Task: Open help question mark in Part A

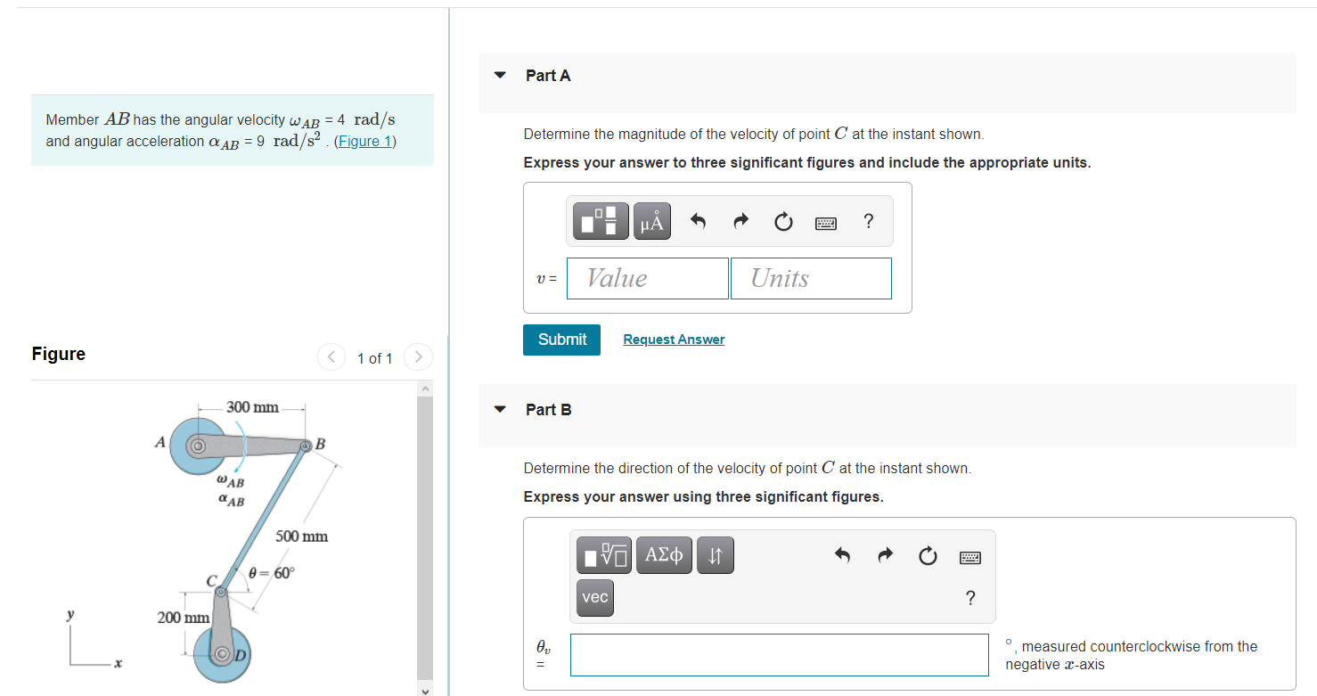Action: point(869,222)
